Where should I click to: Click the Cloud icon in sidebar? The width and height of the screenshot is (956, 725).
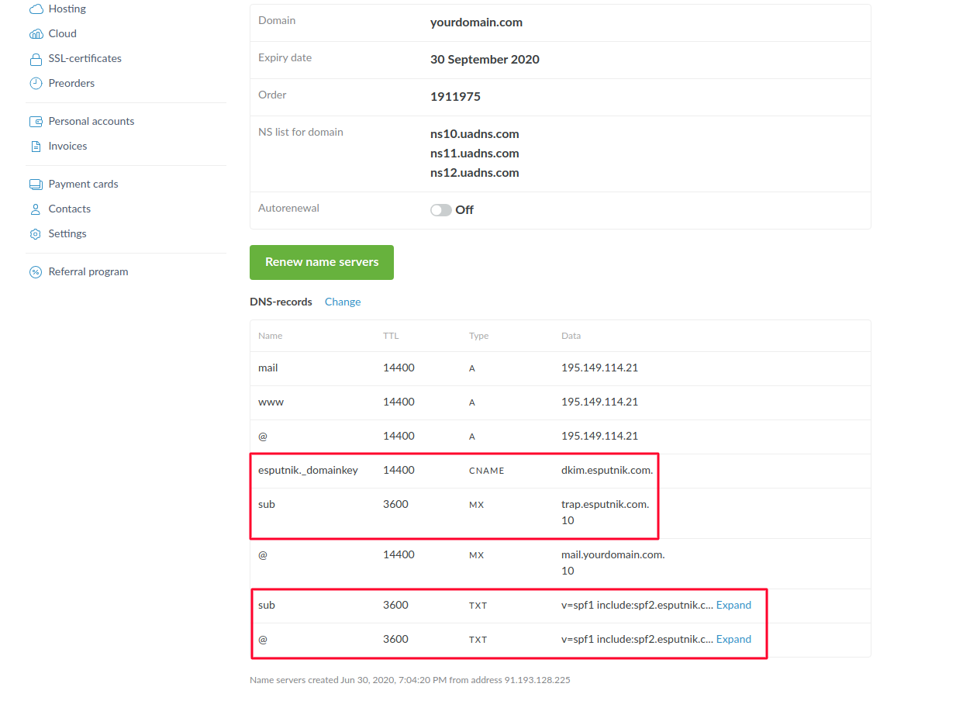coord(36,34)
